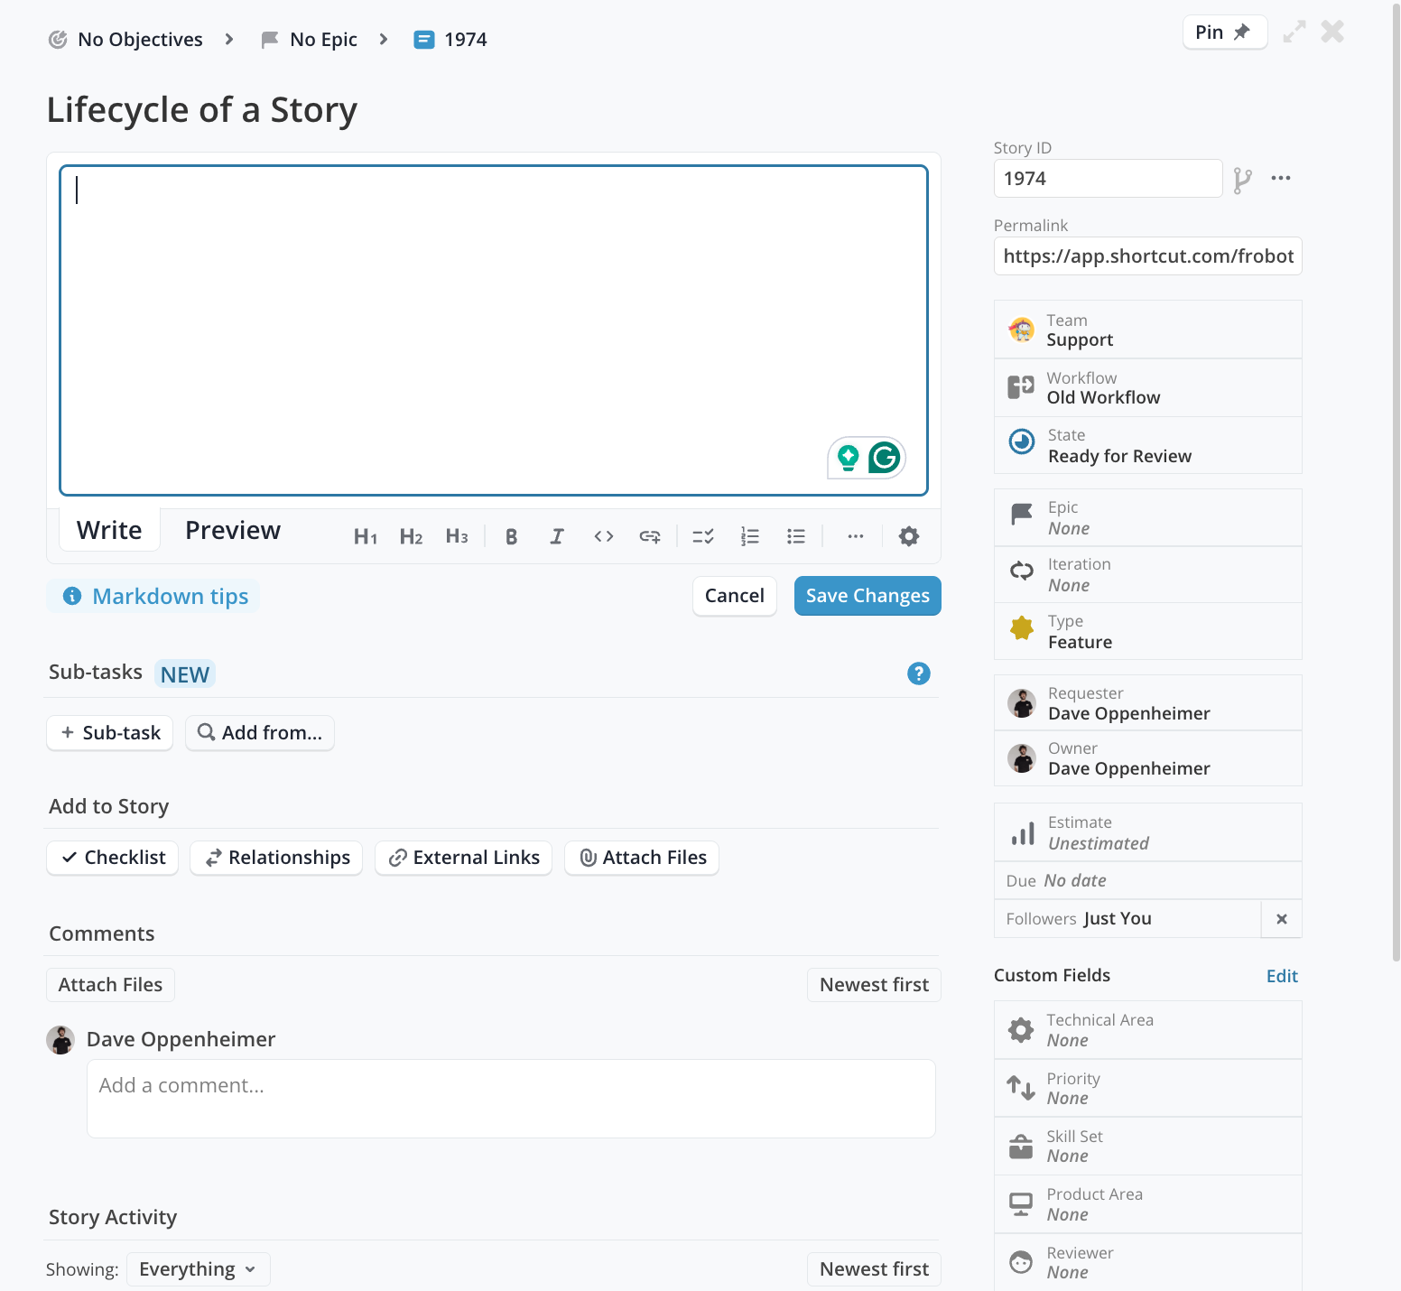Open the editor settings gear icon
Viewport: 1401px width, 1291px height.
(908, 536)
